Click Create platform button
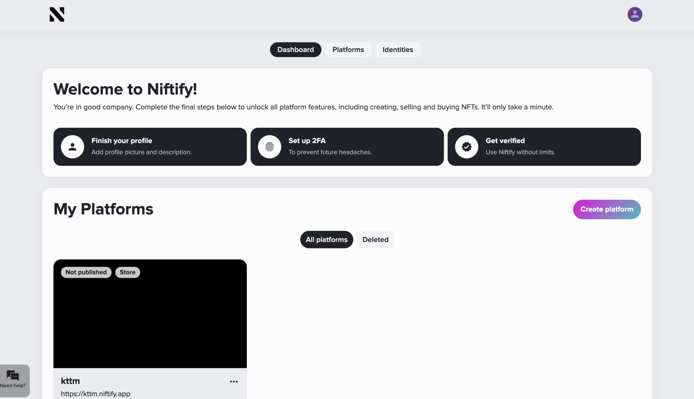694x399 pixels. pos(607,209)
